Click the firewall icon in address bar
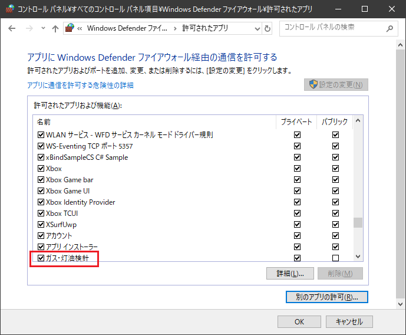The height and width of the screenshot is (335, 406). (x=70, y=28)
